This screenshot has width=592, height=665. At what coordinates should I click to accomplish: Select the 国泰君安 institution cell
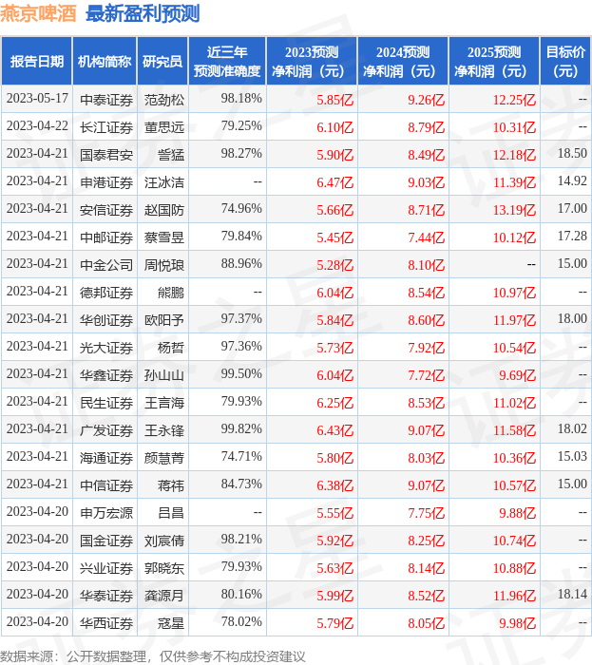pyautogui.click(x=106, y=155)
